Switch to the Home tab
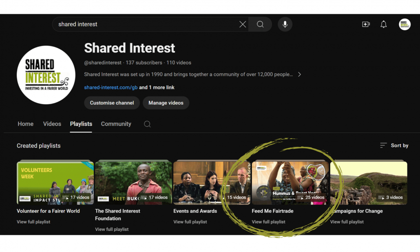 pyautogui.click(x=25, y=124)
